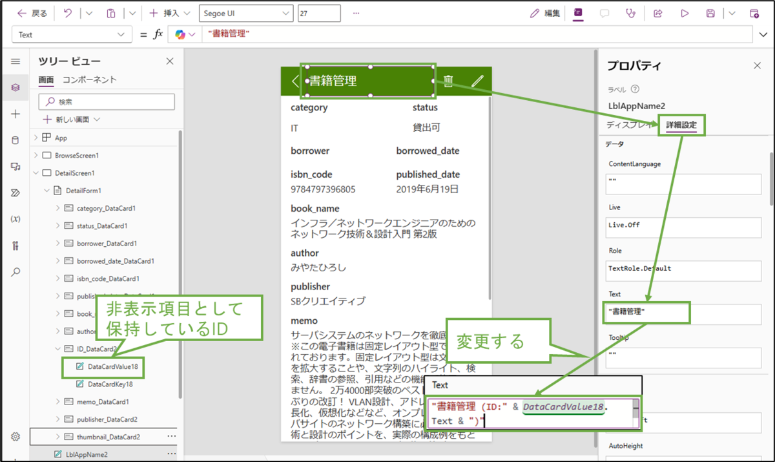Screen dimensions: 775x462
Task: Click the 検索 tree search box
Action: (107, 101)
